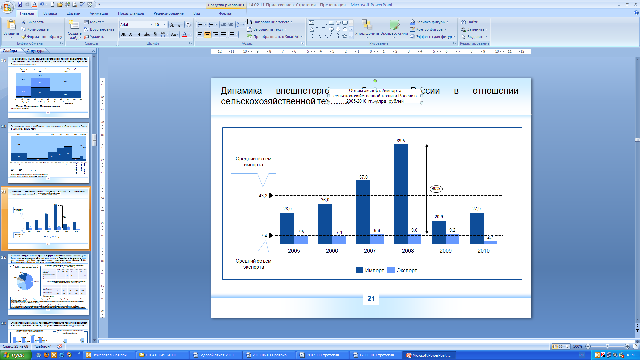
Task: Cut selection with Вырезать
Action: [x=33, y=22]
